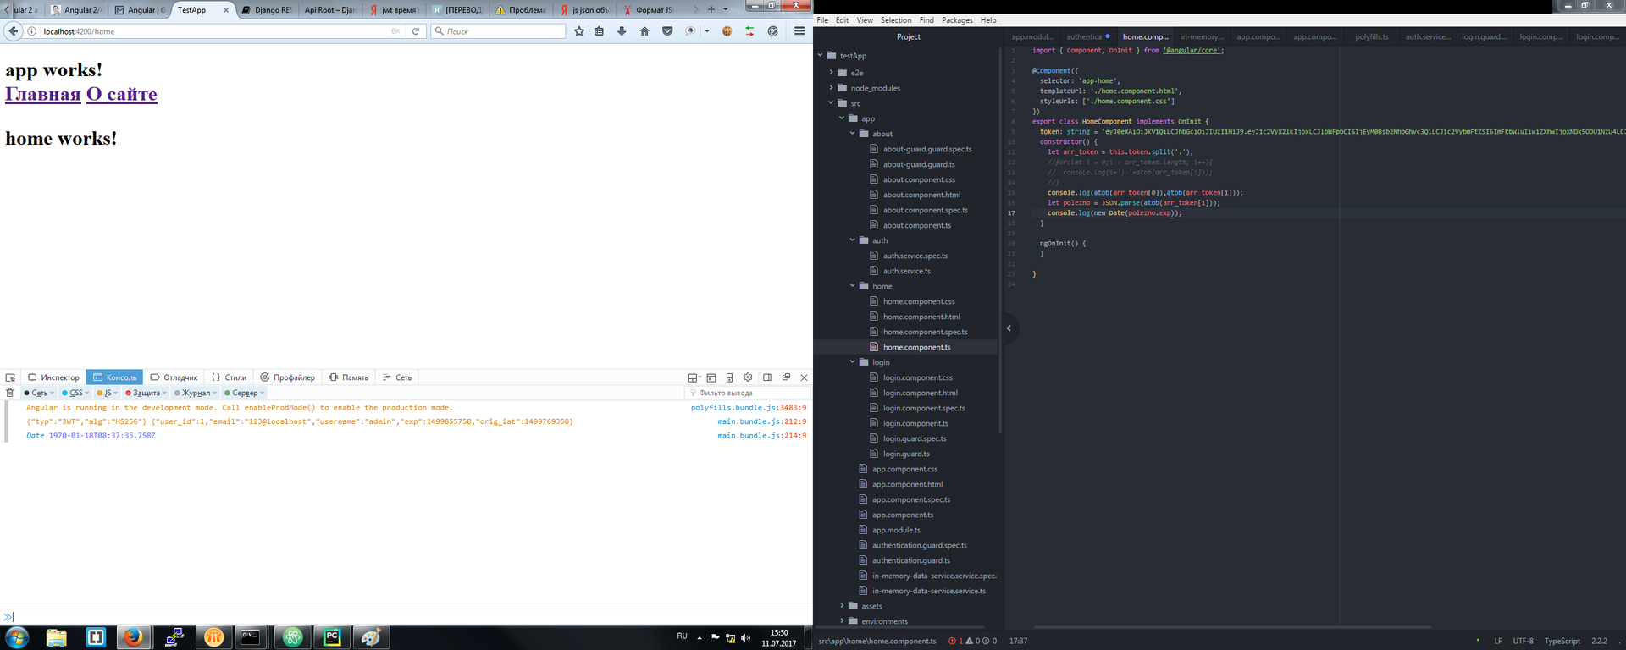The width and height of the screenshot is (1626, 650).
Task: Collapse the about folder
Action: coord(853,134)
